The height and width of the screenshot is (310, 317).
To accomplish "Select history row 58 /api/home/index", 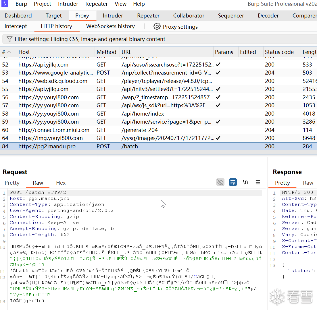I will click(159, 114).
